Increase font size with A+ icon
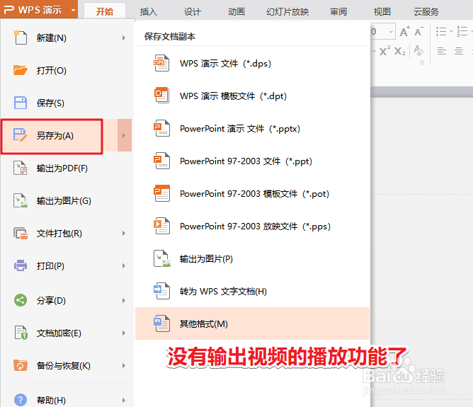Screen dimensions: 473x407 [405, 31]
